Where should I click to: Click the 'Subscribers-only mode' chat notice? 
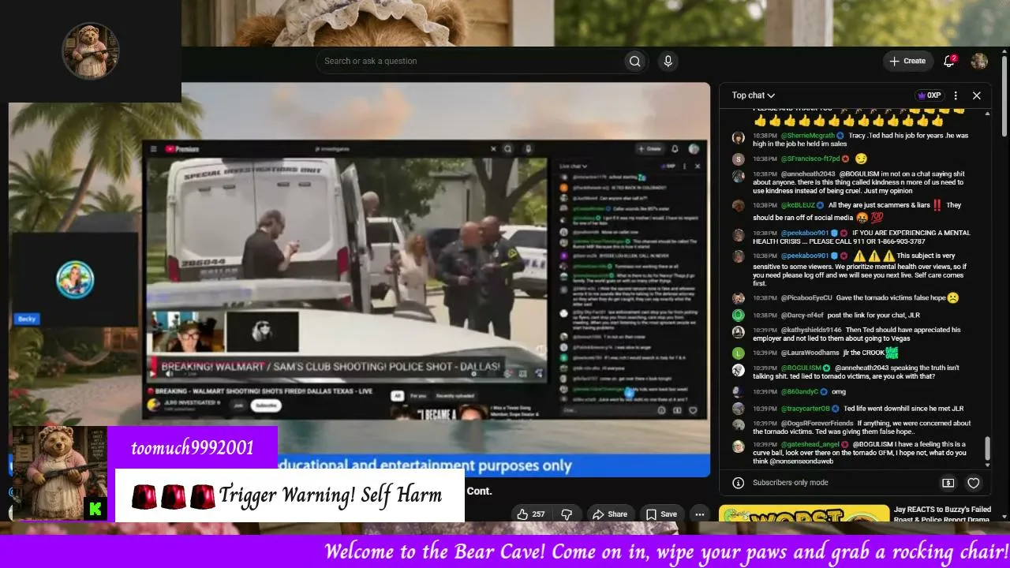pyautogui.click(x=791, y=483)
